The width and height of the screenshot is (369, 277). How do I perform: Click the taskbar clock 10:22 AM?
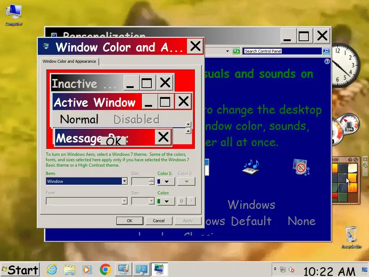coord(329,271)
